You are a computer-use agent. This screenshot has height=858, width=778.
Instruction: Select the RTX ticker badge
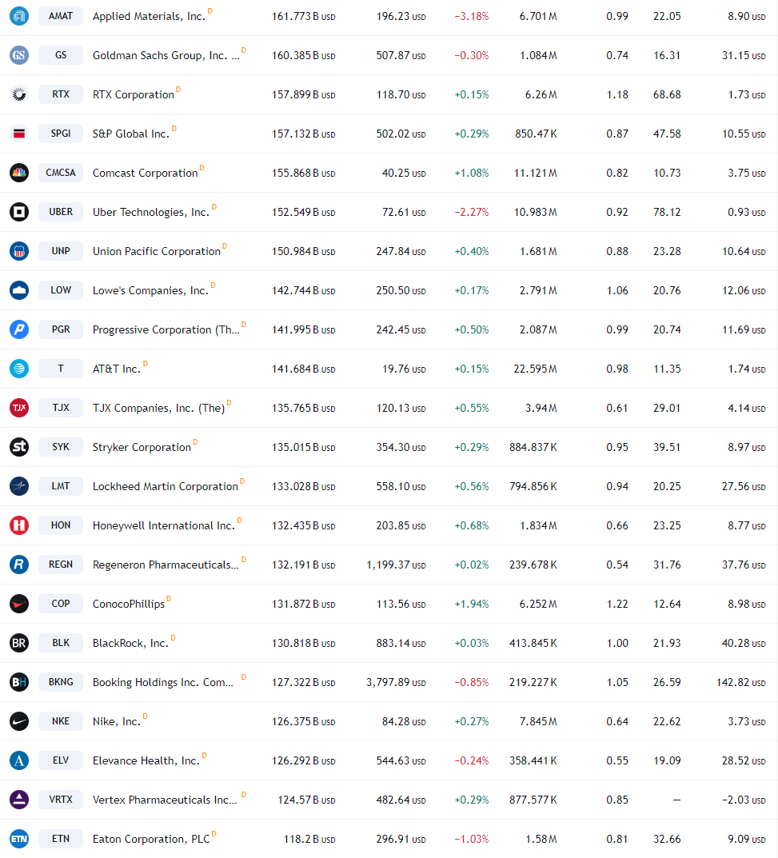61,94
